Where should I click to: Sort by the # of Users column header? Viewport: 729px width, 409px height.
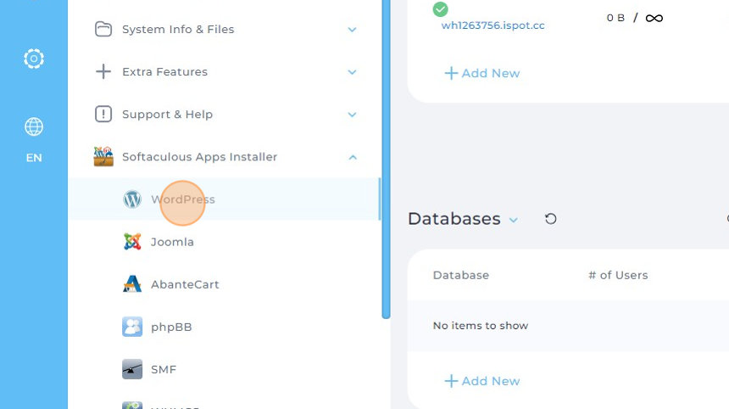point(618,275)
